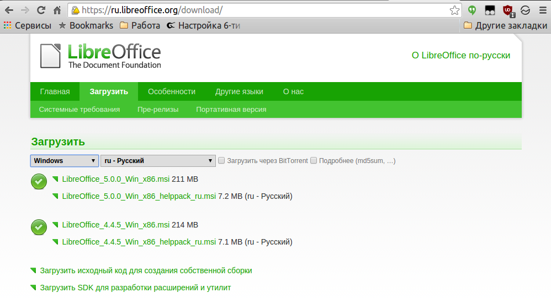The height and width of the screenshot is (298, 551).
Task: Download LibreOffice_4.4.5_Win_x86_helppack_ru.msi
Action: 139,242
